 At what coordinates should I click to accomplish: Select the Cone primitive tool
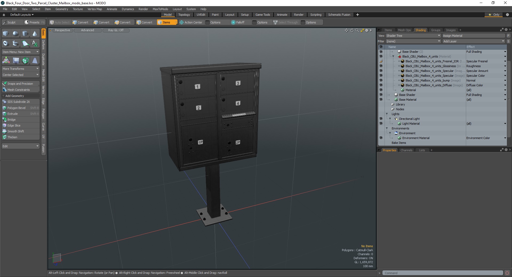point(35,34)
